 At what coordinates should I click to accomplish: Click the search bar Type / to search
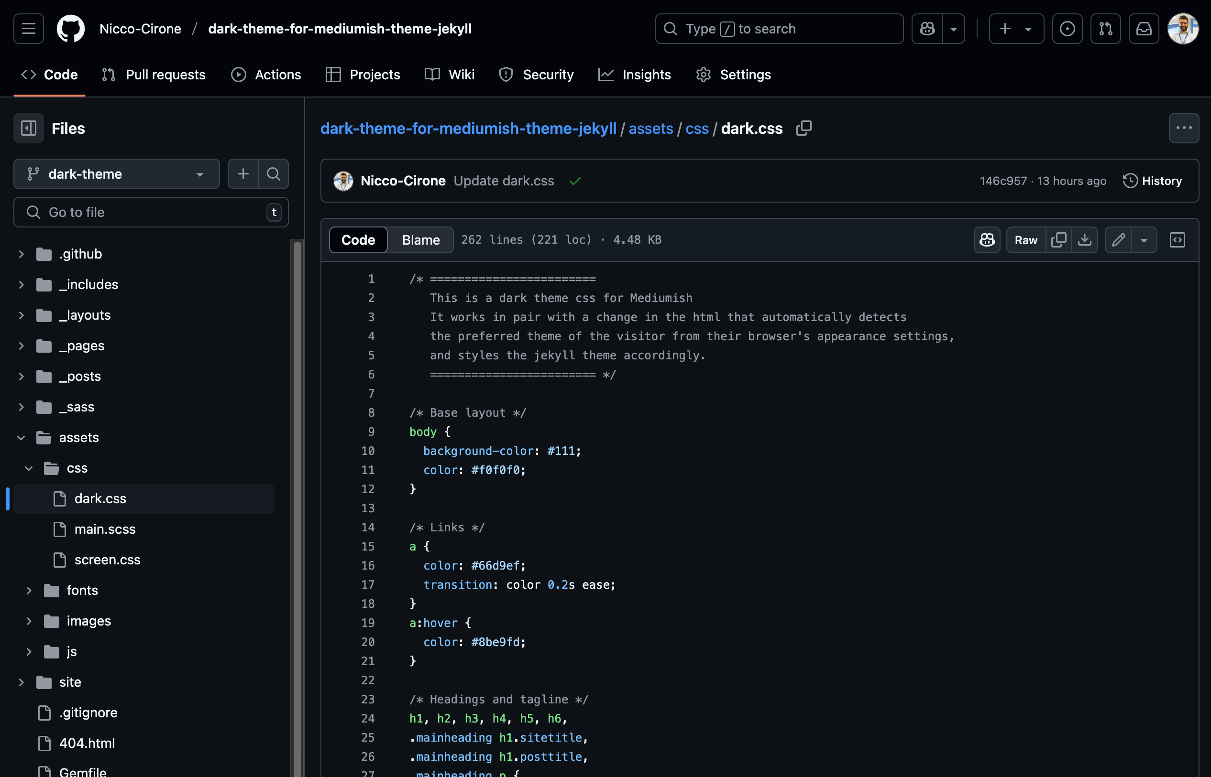[x=779, y=29]
